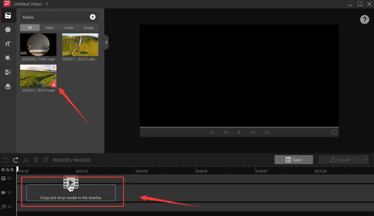The width and height of the screenshot is (374, 216).
Task: Toggle fullscreen preview icon
Action: click(334, 132)
